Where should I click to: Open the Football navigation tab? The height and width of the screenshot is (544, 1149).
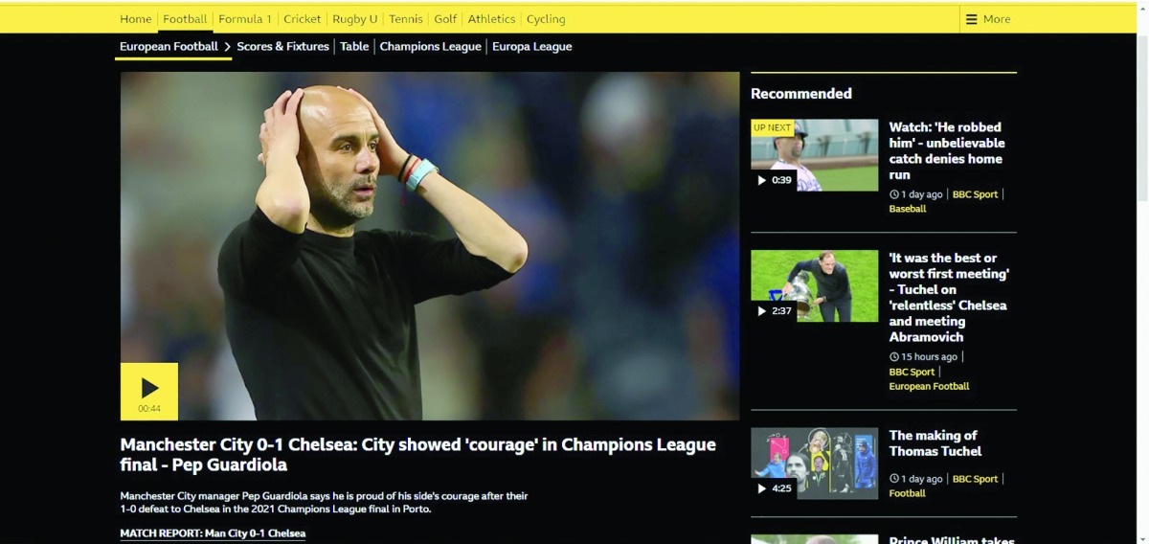pos(185,19)
